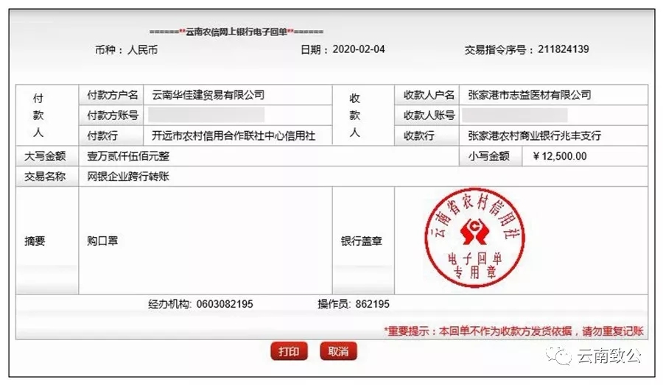Select transaction serial number 211824139
The width and height of the screenshot is (663, 385).
click(564, 49)
